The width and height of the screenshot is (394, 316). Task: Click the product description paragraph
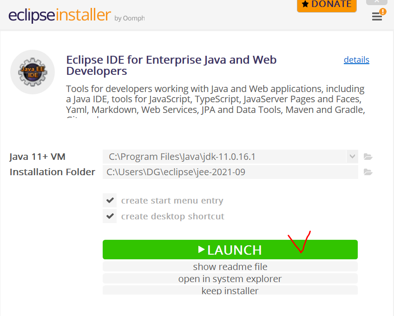(x=215, y=101)
